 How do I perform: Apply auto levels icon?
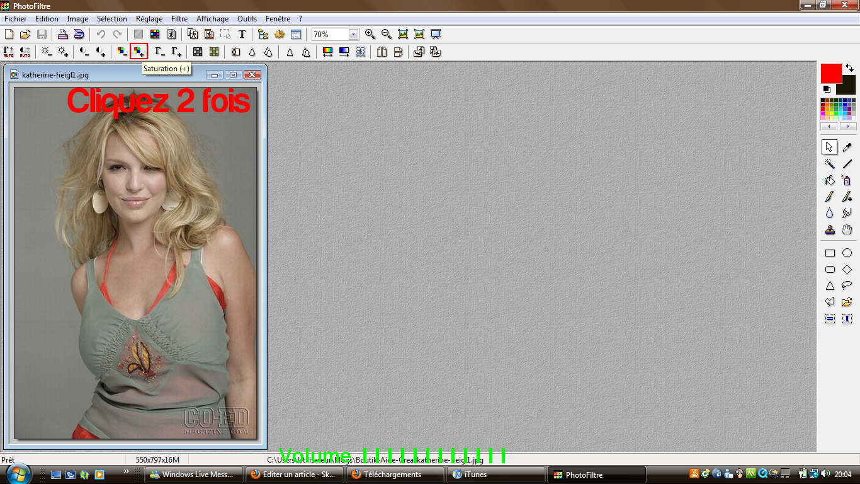pyautogui.click(x=9, y=52)
